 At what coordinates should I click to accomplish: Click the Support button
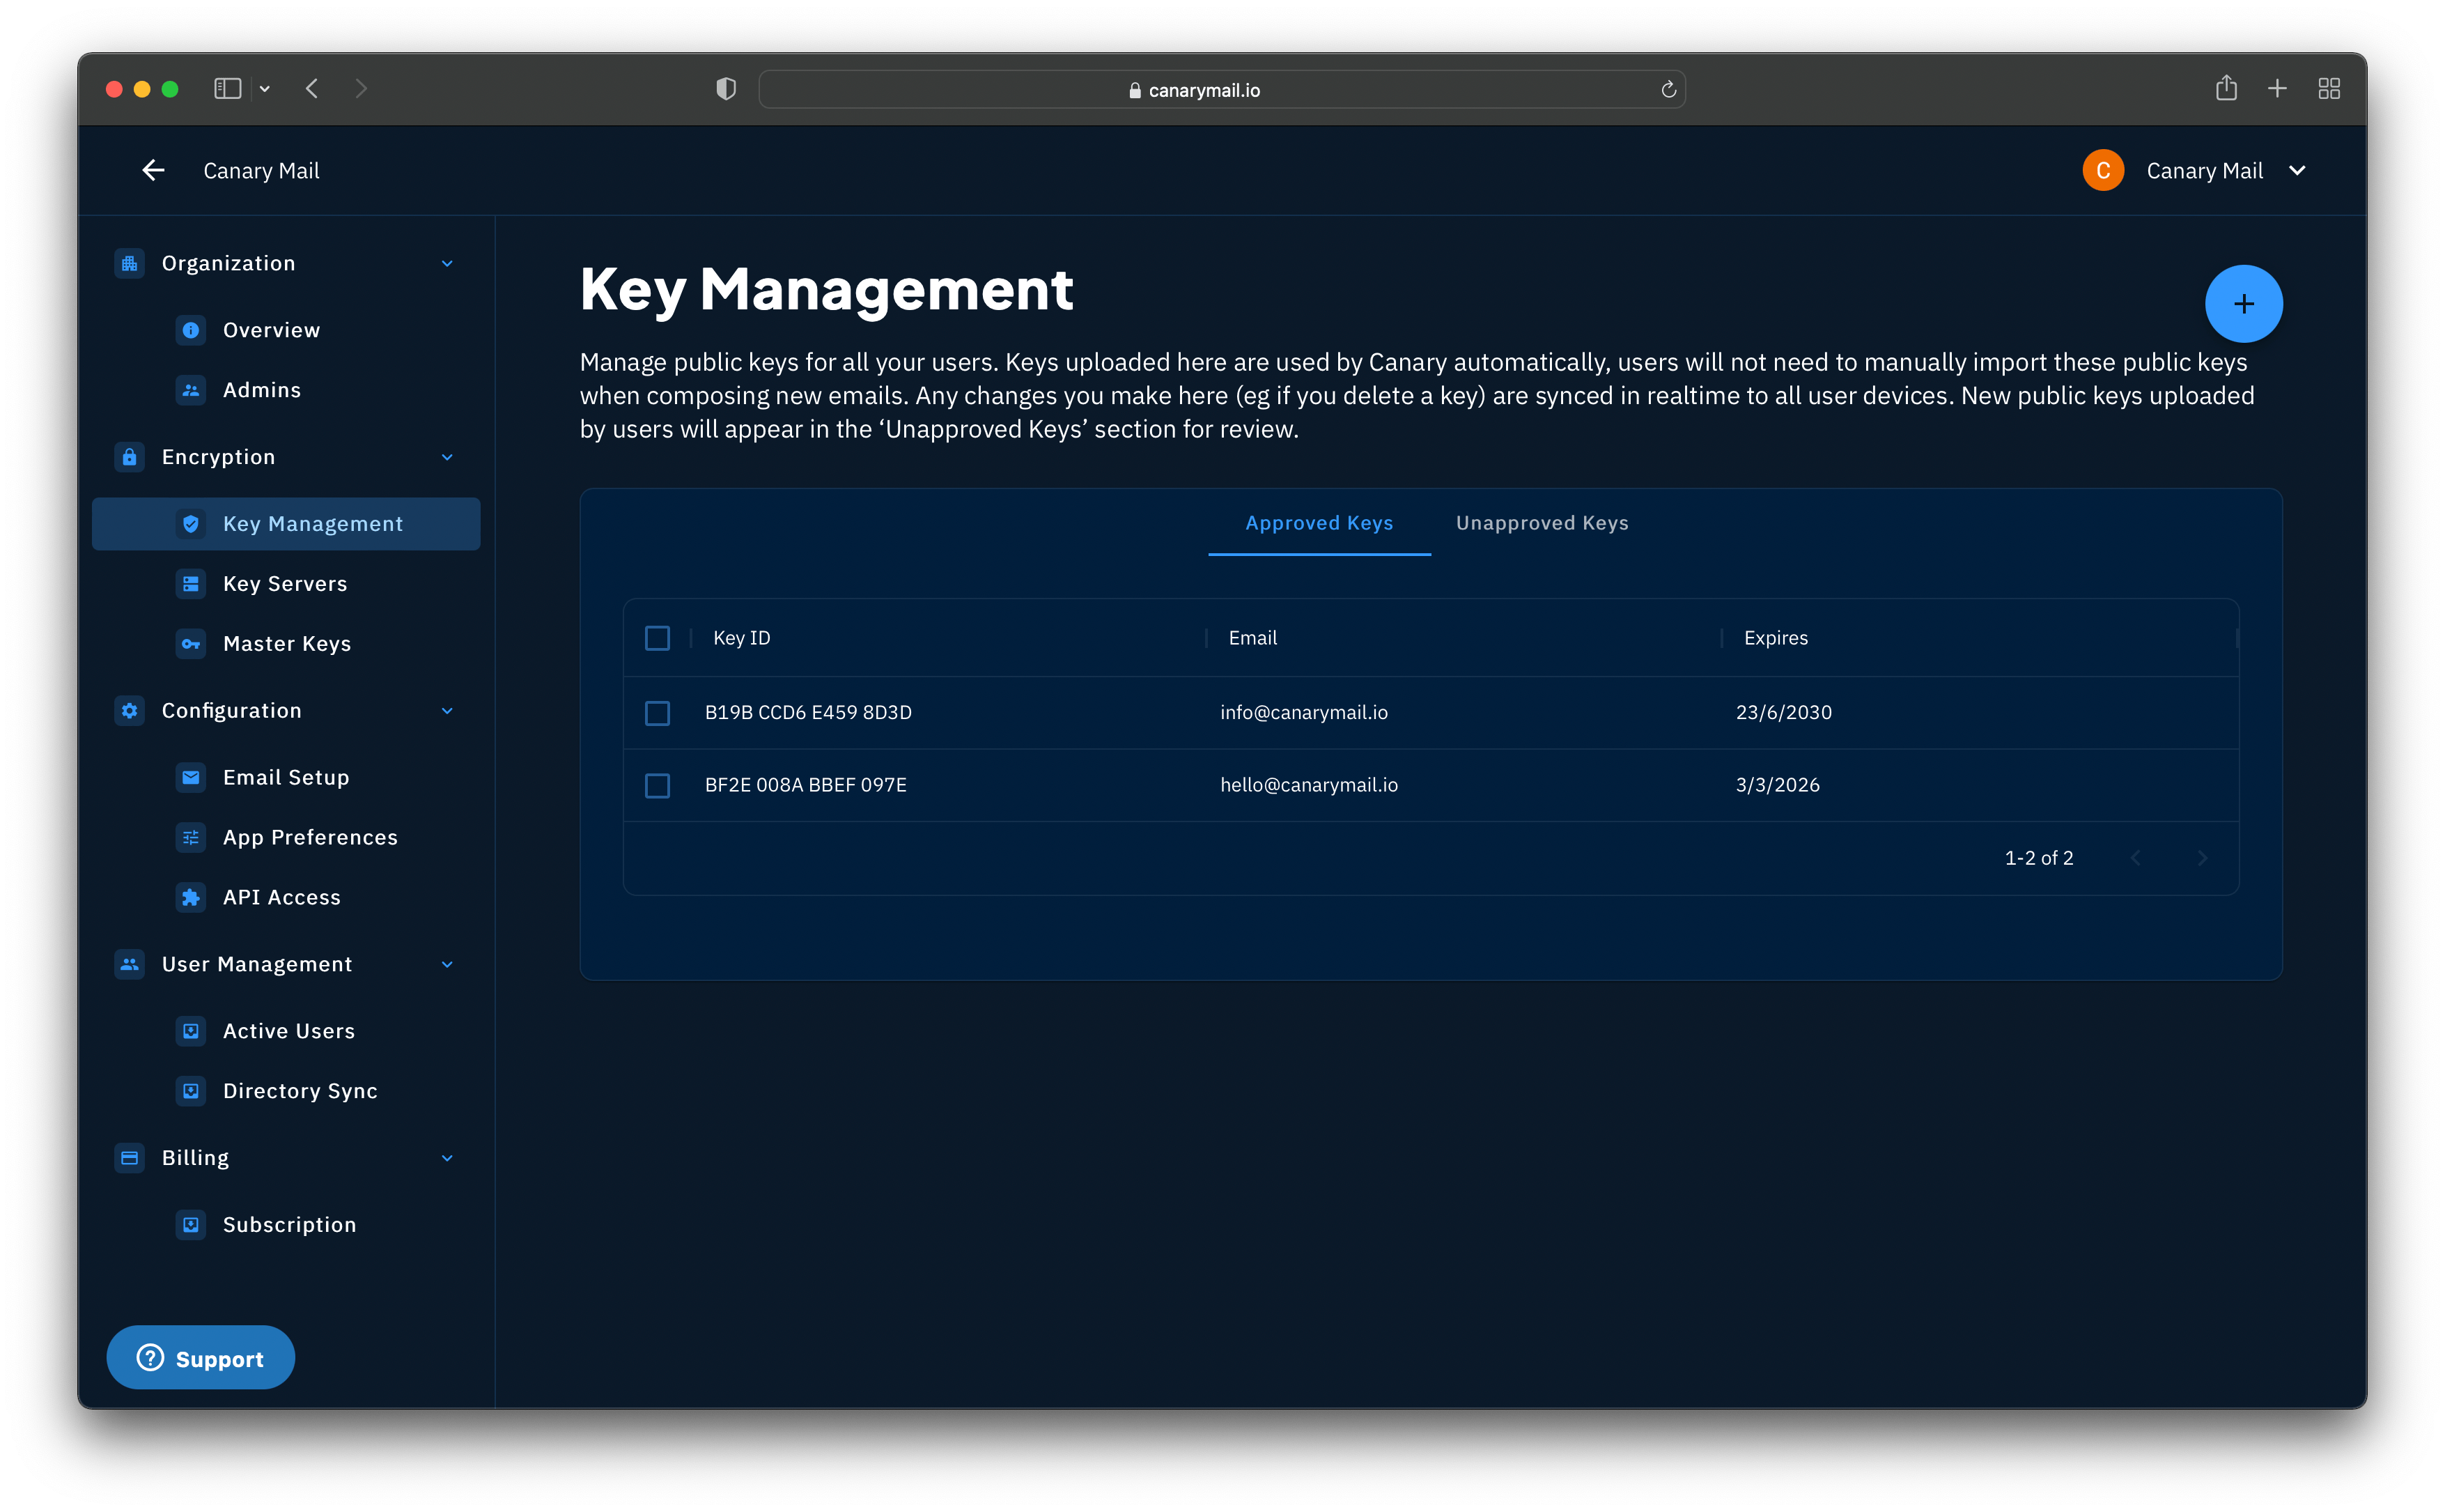[x=200, y=1358]
